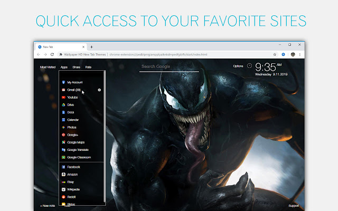
Task: Reload the page
Action: (52, 54)
